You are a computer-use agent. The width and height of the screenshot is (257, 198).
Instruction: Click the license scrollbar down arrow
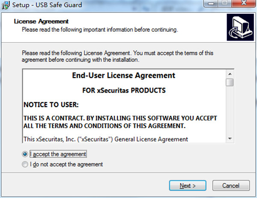tap(230, 139)
